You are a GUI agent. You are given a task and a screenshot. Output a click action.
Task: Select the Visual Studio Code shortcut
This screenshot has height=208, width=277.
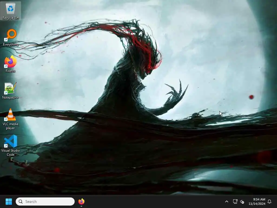pos(11,146)
